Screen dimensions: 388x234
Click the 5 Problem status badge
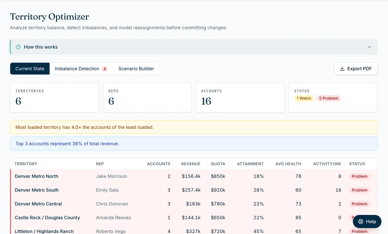coord(329,98)
